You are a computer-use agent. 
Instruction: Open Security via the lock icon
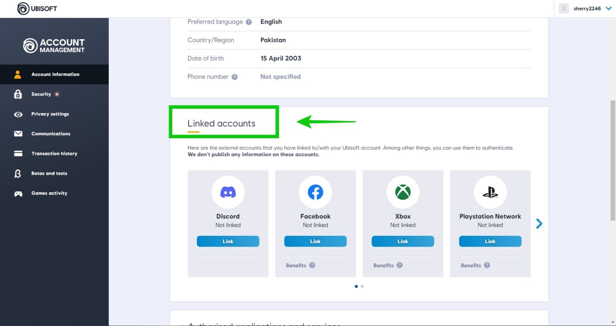tap(18, 94)
